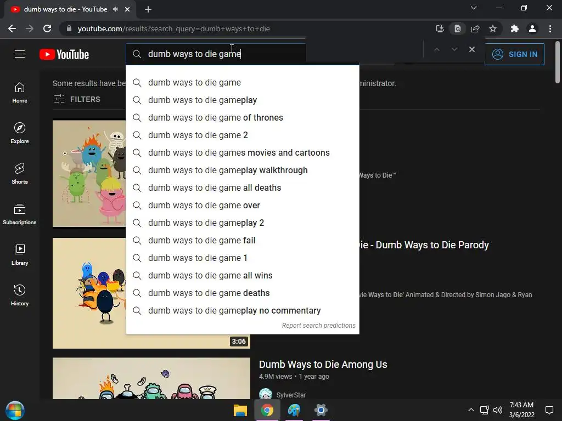Select suggestion "games movies and cartoons"
The width and height of the screenshot is (562, 421).
click(x=243, y=152)
